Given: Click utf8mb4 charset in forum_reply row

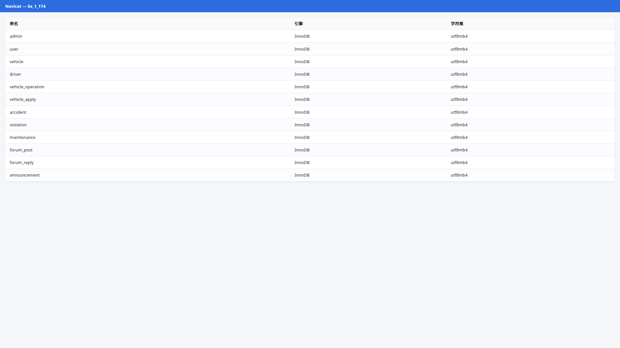Looking at the screenshot, I should tap(459, 163).
